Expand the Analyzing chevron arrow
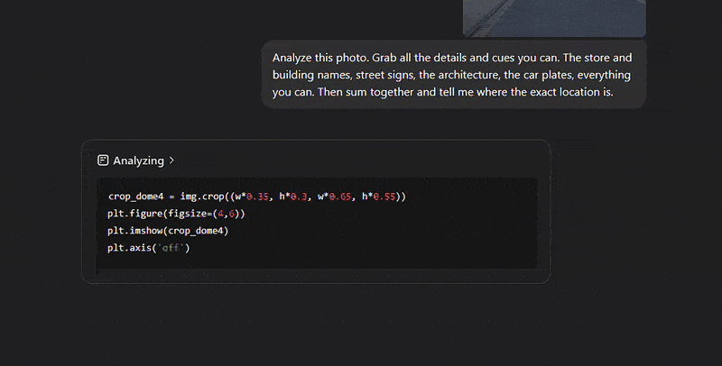 point(171,160)
